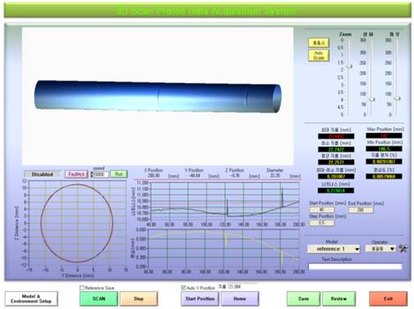Image resolution: width=414 pixels, height=309 pixels.
Task: Click the green title banner at top
Action: 207,12
